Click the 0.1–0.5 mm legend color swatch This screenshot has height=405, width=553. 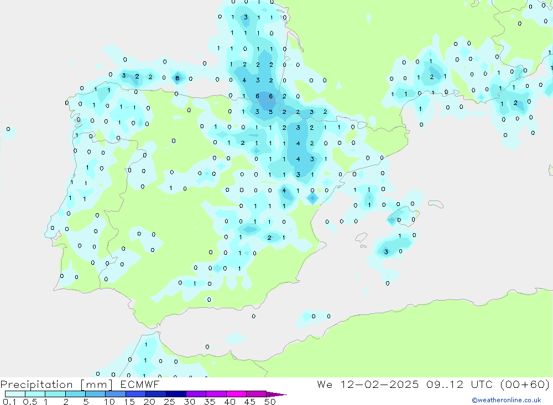click(x=15, y=394)
